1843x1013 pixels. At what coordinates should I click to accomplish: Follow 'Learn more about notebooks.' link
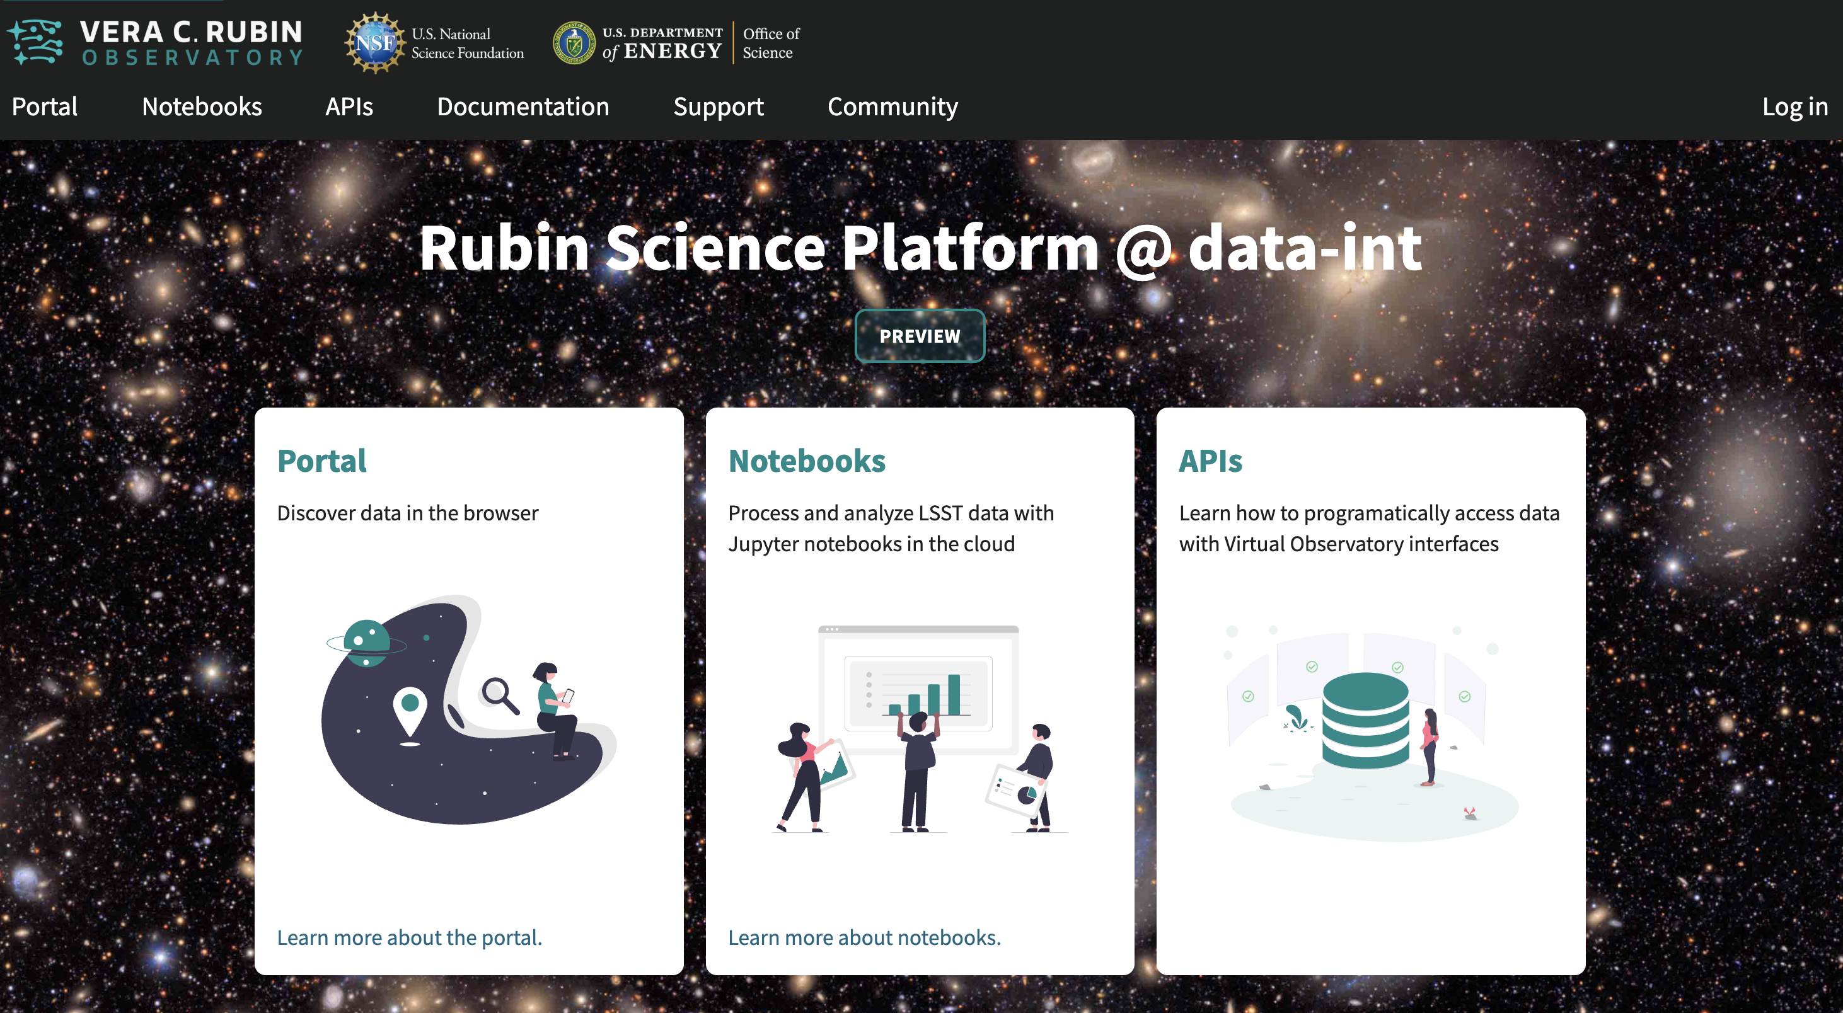(x=864, y=937)
